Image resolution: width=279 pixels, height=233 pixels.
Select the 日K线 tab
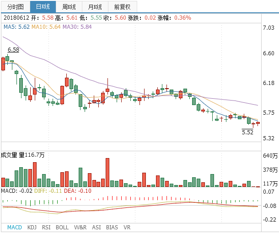pos(43,7)
